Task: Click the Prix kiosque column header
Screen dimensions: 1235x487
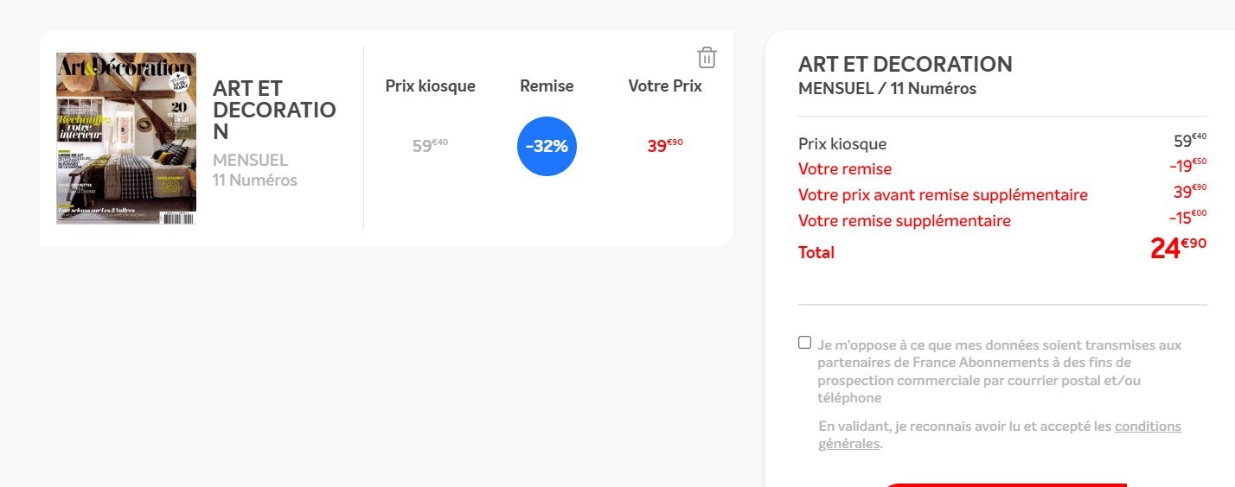Action: click(430, 86)
